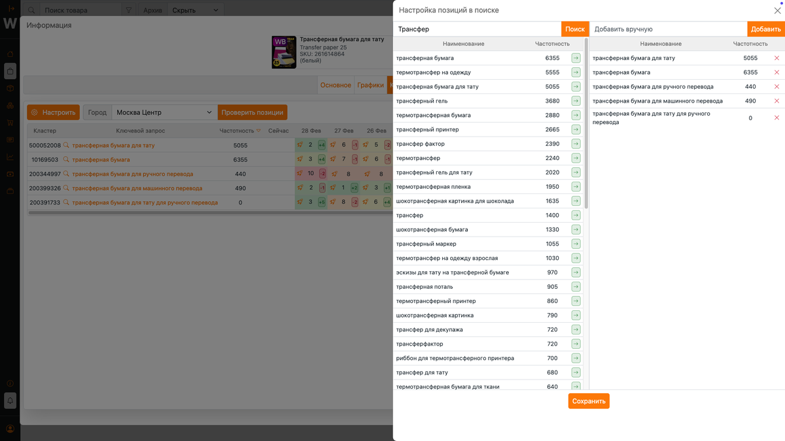785x441 pixels.
Task: Click cluster number '10169503'
Action: click(x=45, y=159)
